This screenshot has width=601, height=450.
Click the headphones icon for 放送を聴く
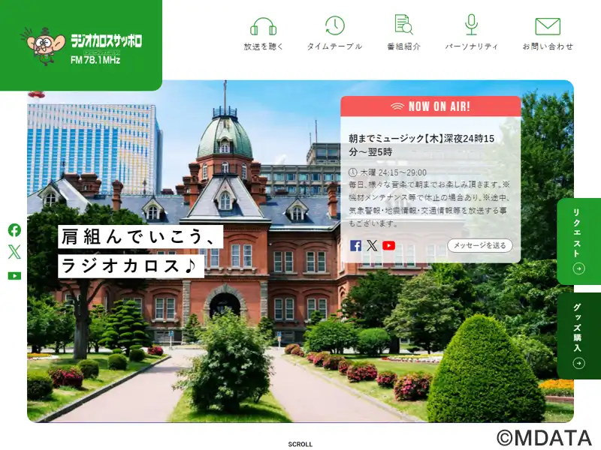point(264,26)
